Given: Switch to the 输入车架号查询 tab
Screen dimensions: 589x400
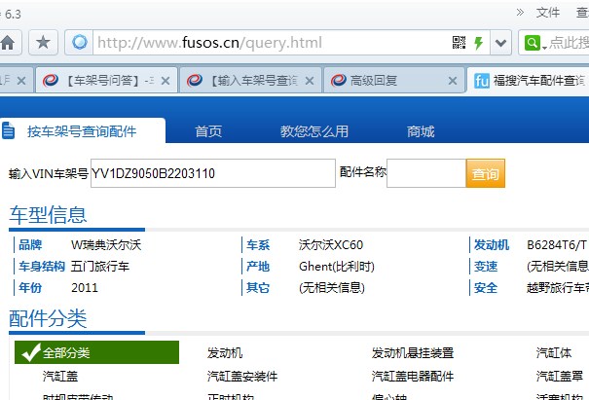Looking at the screenshot, I should coord(250,81).
